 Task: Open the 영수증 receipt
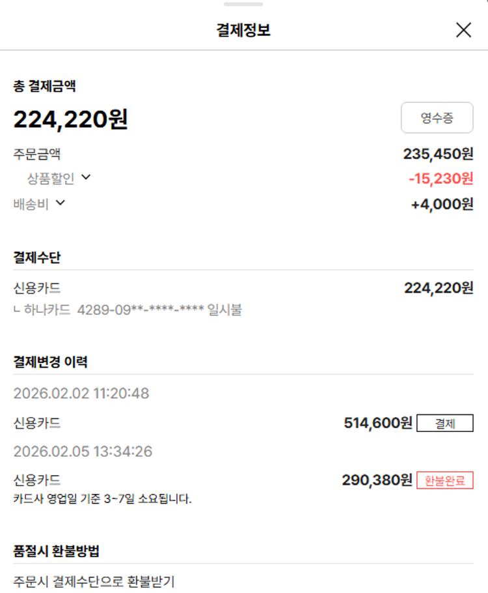tap(437, 118)
